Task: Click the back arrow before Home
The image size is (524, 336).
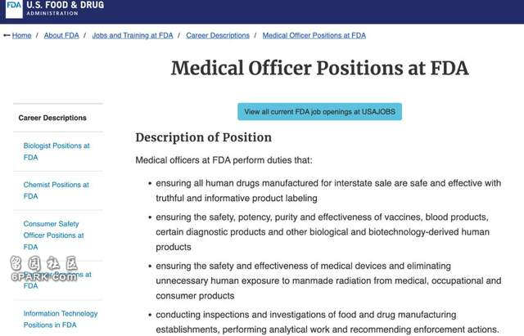Action: click(x=7, y=35)
